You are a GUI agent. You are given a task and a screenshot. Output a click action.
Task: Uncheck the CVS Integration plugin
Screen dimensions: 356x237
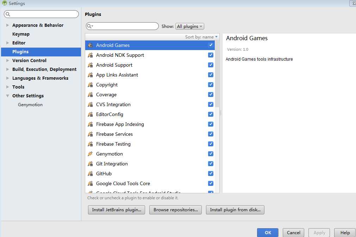pyautogui.click(x=211, y=104)
